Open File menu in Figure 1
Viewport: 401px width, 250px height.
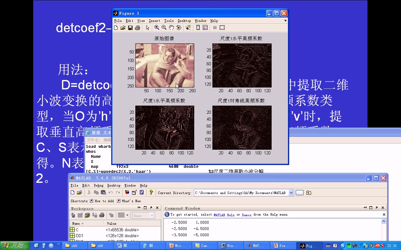pyautogui.click(x=118, y=21)
